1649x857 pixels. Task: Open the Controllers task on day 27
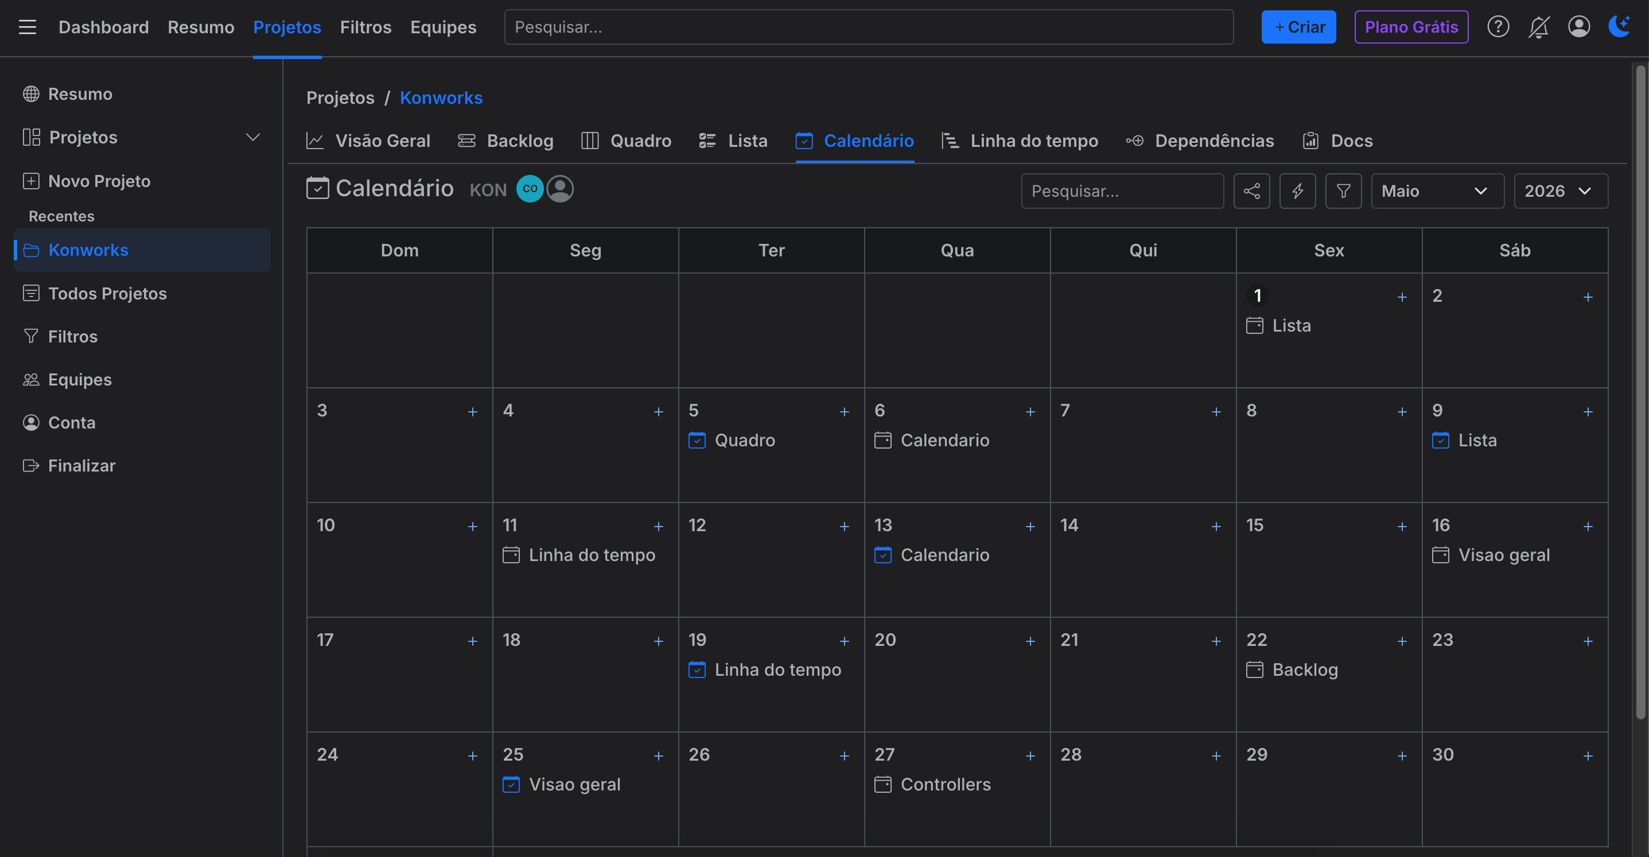(x=933, y=784)
